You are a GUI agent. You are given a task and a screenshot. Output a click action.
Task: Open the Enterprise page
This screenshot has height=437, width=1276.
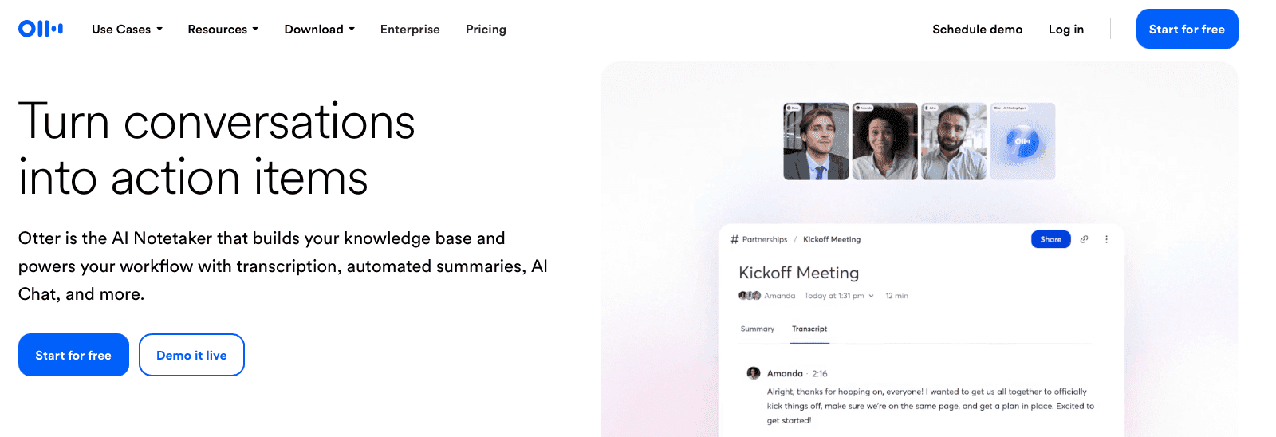(x=410, y=30)
